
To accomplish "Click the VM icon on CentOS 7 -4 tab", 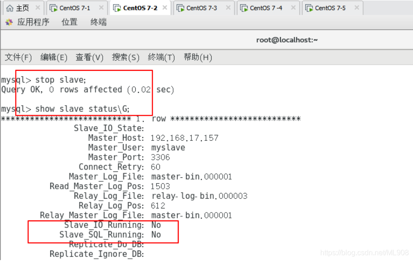I will click(x=244, y=8).
